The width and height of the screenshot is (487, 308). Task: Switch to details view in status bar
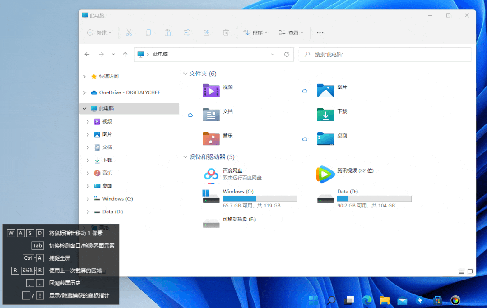461,271
